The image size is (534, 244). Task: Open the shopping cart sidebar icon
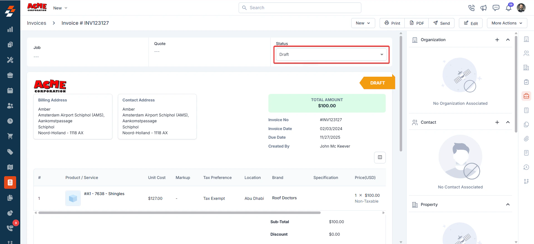coord(10,136)
